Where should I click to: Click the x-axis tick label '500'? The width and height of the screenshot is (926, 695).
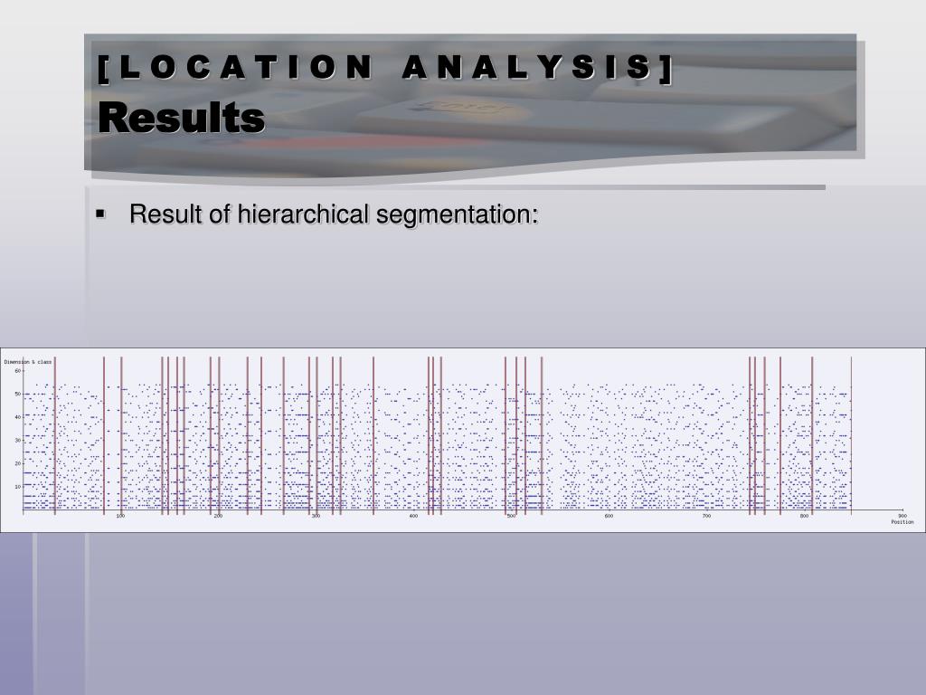pyautogui.click(x=512, y=516)
